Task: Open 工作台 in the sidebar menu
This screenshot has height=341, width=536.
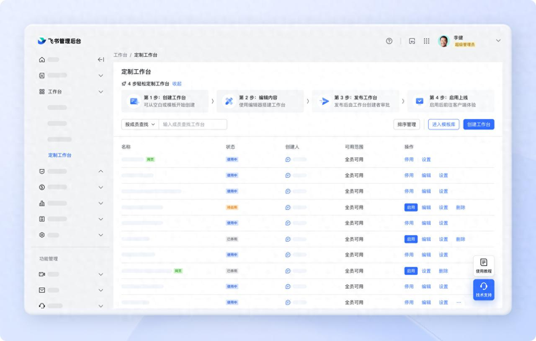Action: pos(55,91)
